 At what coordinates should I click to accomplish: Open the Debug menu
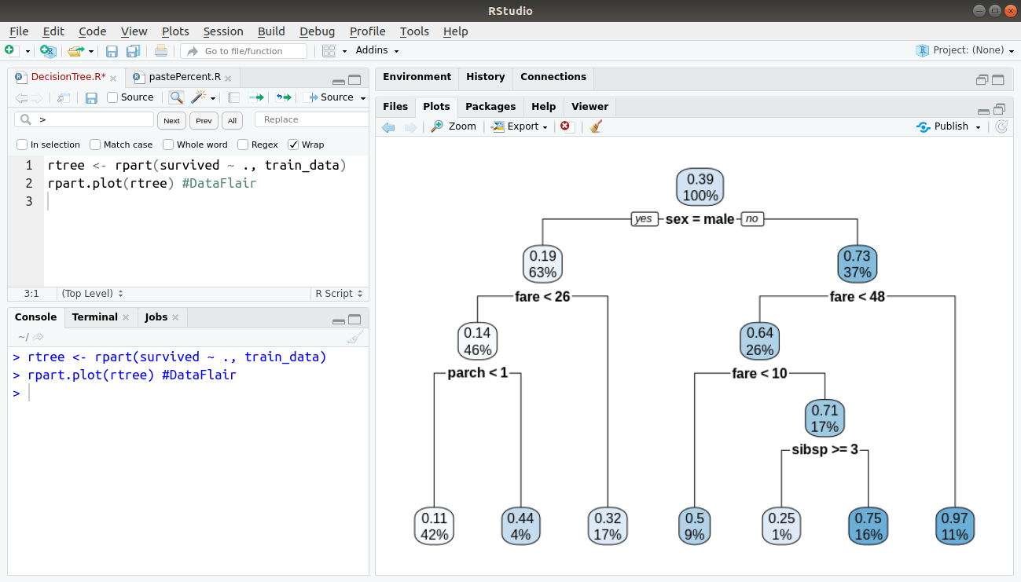(x=317, y=31)
